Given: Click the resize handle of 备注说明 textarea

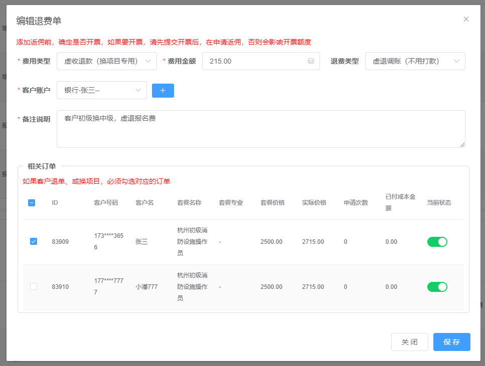Looking at the screenshot, I should click(x=462, y=144).
